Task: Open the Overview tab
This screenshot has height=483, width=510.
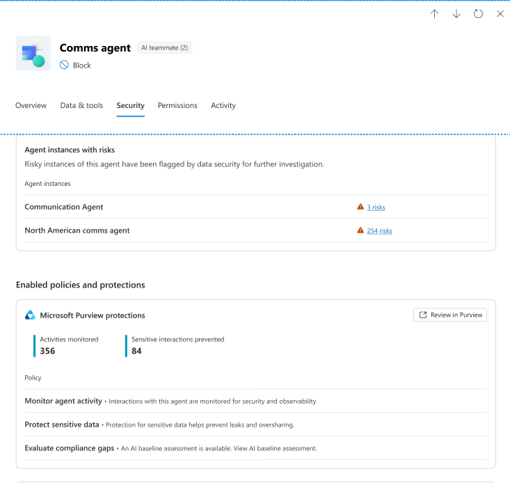Action: coord(31,106)
